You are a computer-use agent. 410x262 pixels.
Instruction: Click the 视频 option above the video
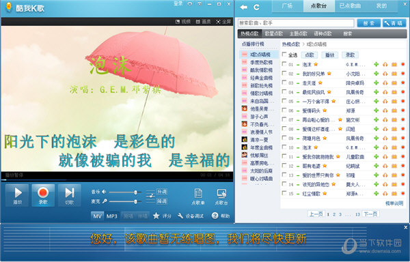point(183,22)
